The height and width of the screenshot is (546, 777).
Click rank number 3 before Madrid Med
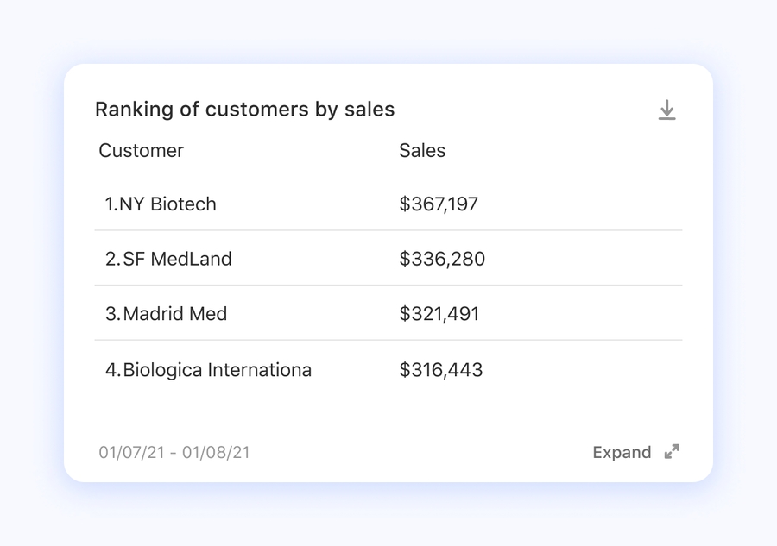111,314
